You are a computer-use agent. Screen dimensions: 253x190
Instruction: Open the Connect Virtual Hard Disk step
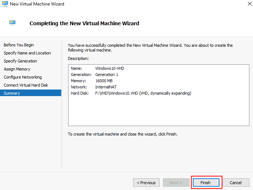point(26,85)
